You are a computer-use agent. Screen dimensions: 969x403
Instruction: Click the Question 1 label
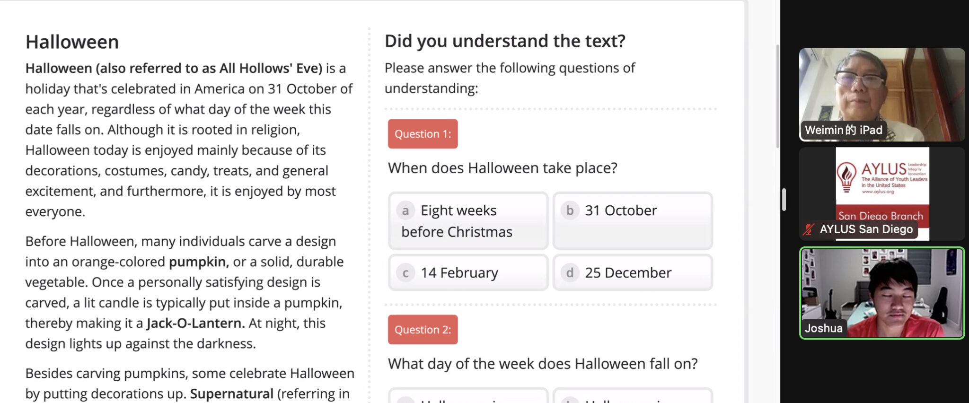point(423,134)
